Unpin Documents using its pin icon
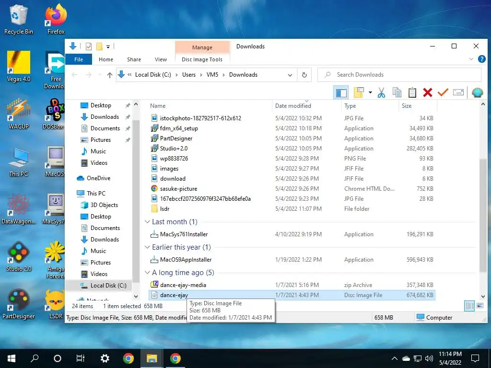The image size is (491, 368). pos(128,128)
